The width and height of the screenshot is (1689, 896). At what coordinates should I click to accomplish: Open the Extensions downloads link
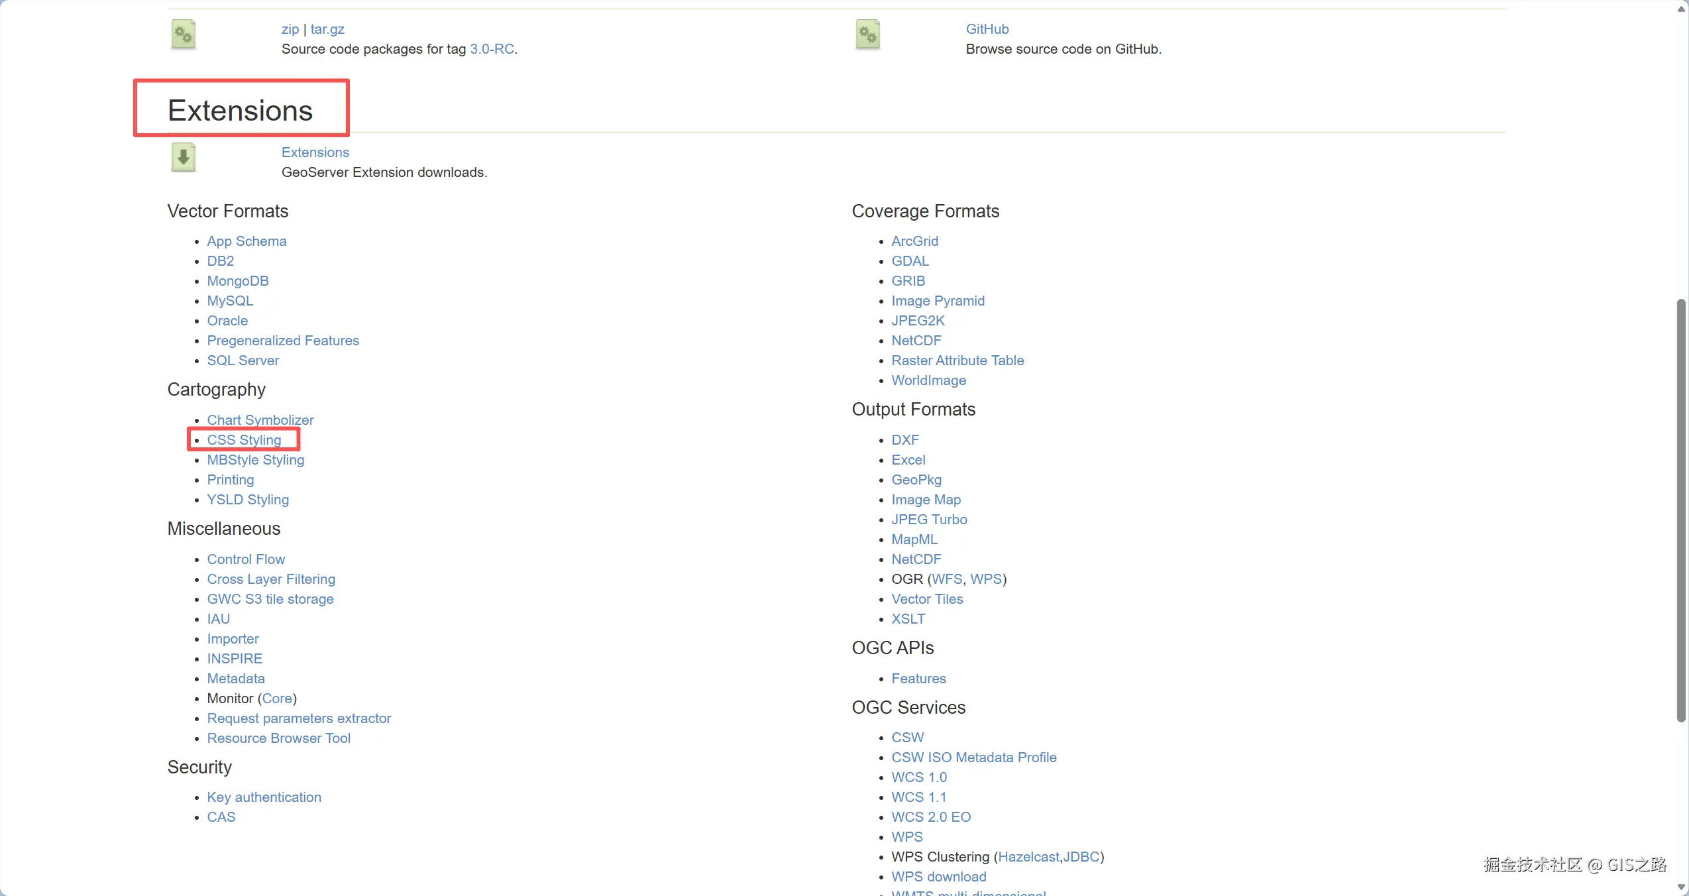(315, 152)
